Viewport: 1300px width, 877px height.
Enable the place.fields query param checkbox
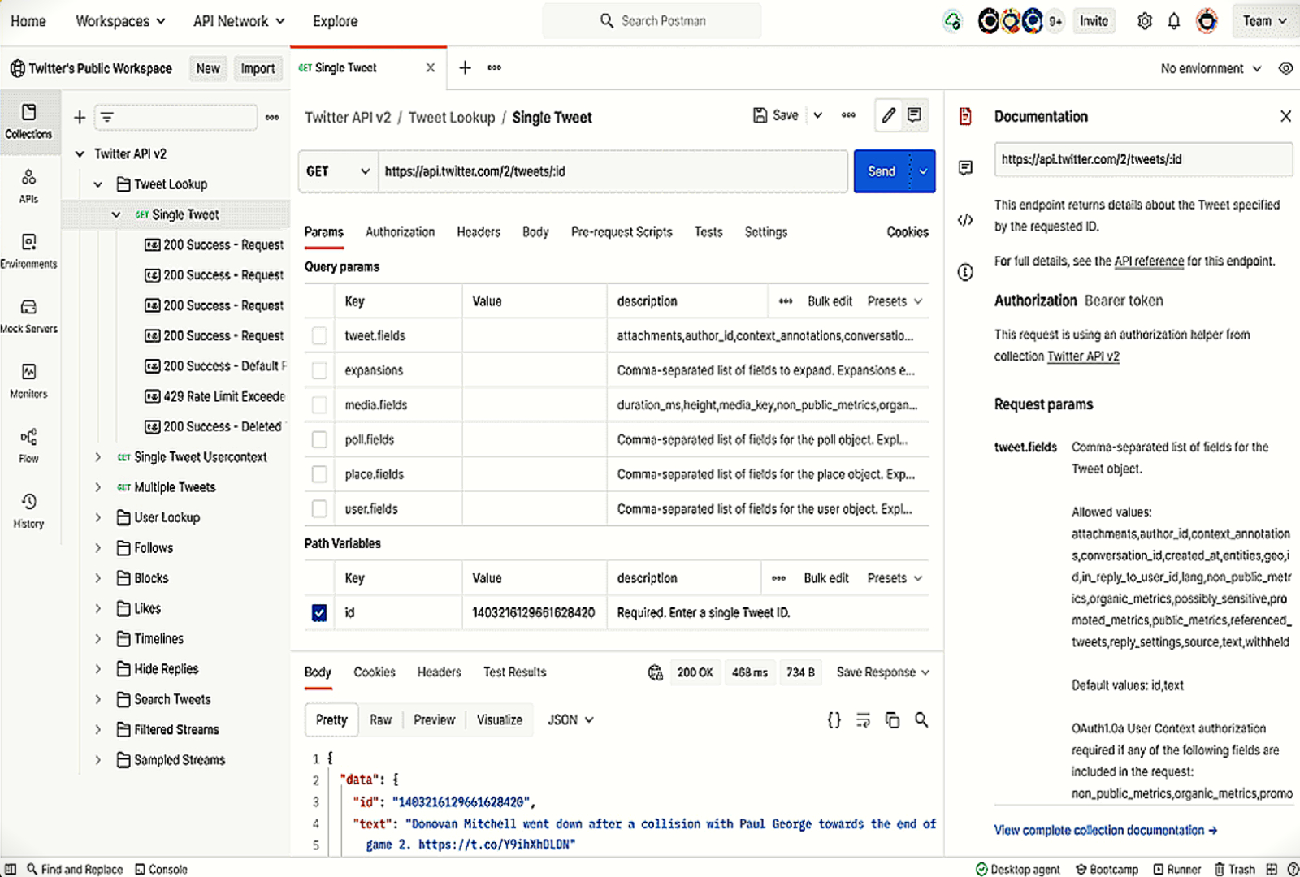point(319,474)
